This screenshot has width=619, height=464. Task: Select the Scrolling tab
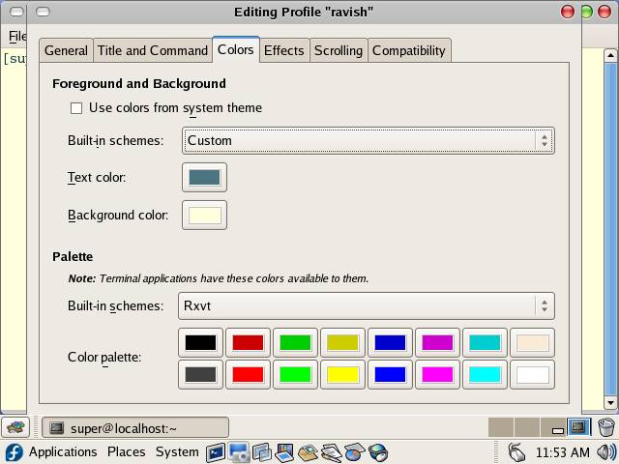pyautogui.click(x=338, y=50)
